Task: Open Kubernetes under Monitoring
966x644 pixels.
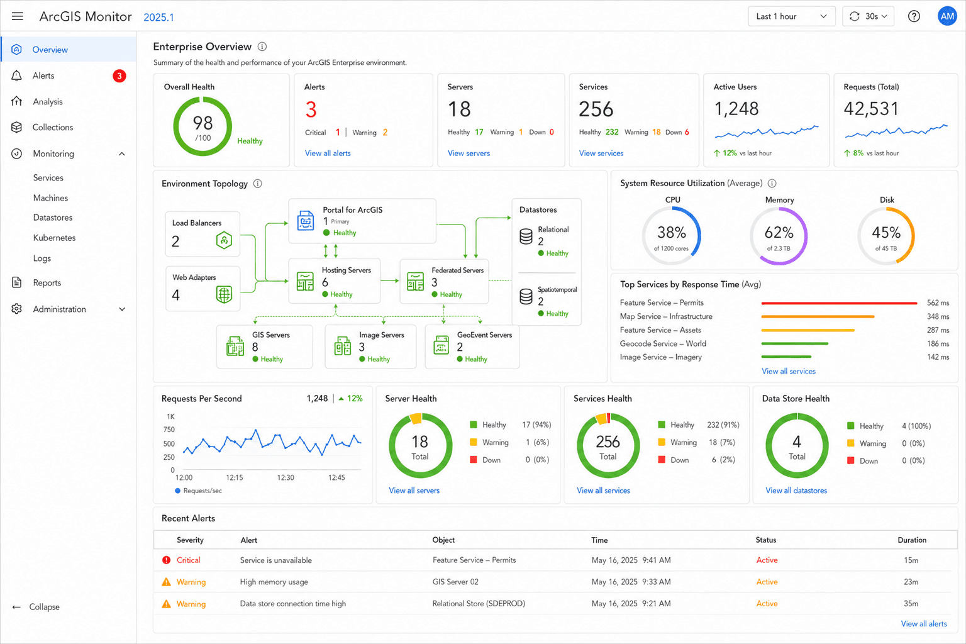Action: tap(54, 238)
